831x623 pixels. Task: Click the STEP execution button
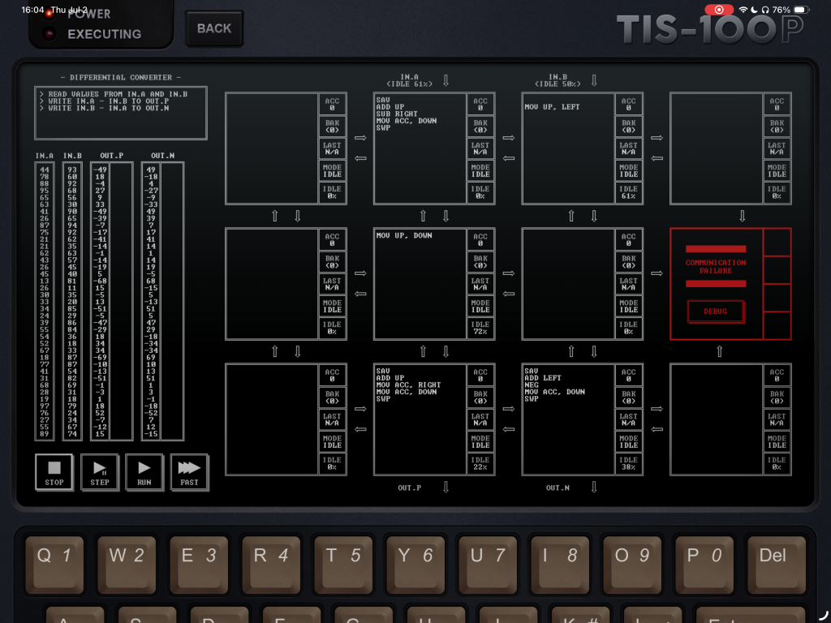[x=100, y=471]
